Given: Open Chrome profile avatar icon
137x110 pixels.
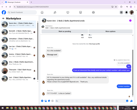Looking at the screenshot, I should (131, 7).
